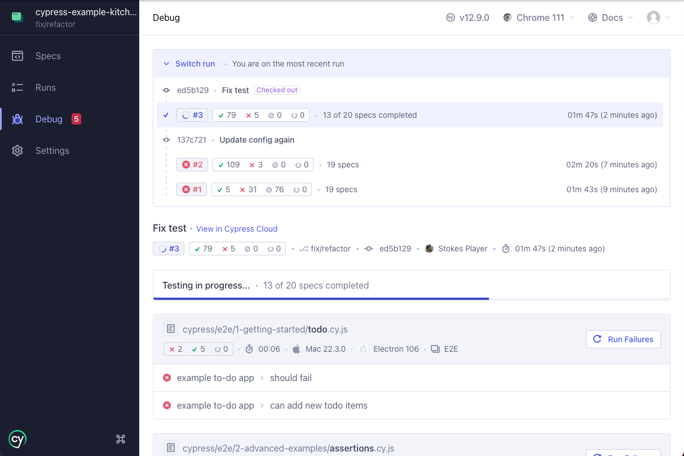684x456 pixels.
Task: Expand the Docs dropdown menu
Action: tap(611, 17)
